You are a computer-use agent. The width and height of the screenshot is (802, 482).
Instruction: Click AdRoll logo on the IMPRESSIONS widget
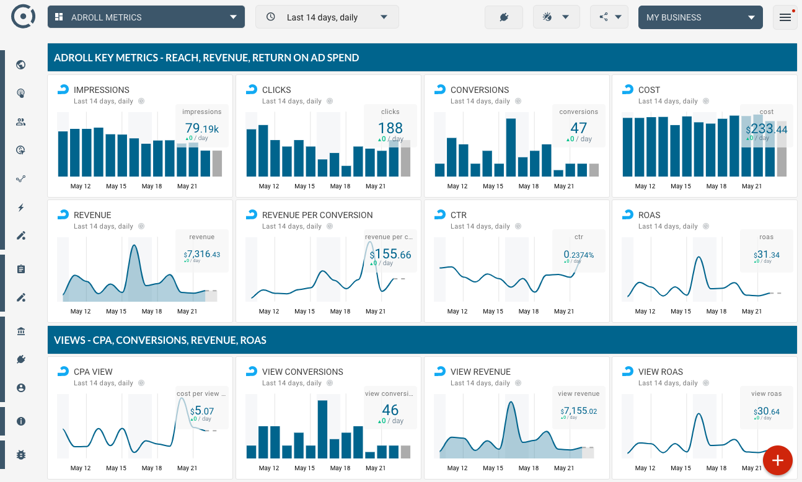tap(63, 89)
